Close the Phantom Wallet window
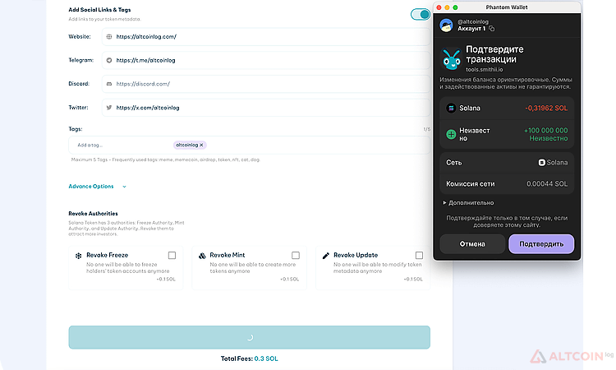Screen dimensions: 616x370 pyautogui.click(x=439, y=7)
